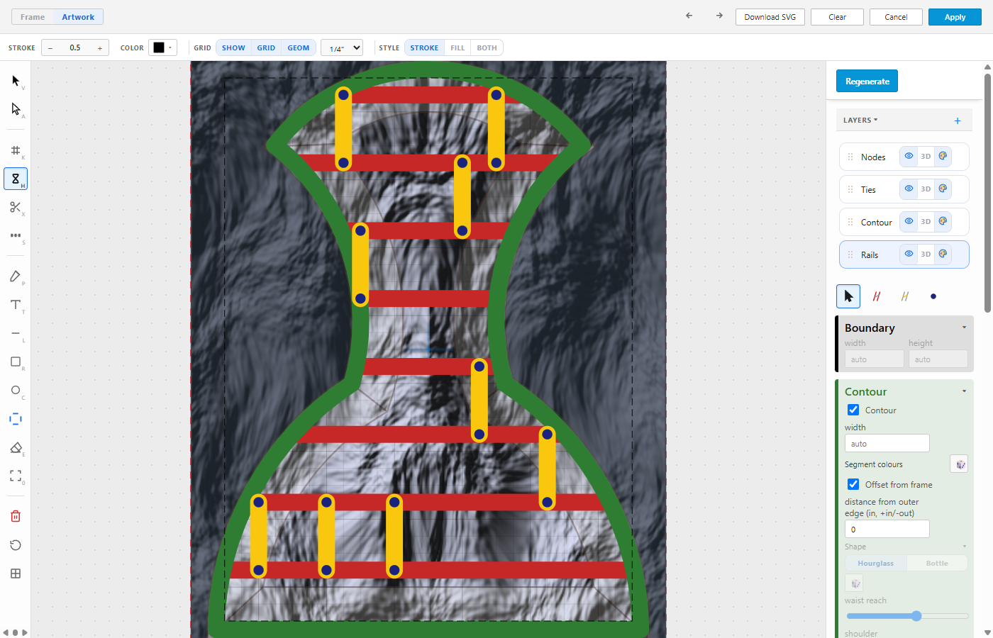
Task: Click the redo forward arrow
Action: point(719,16)
